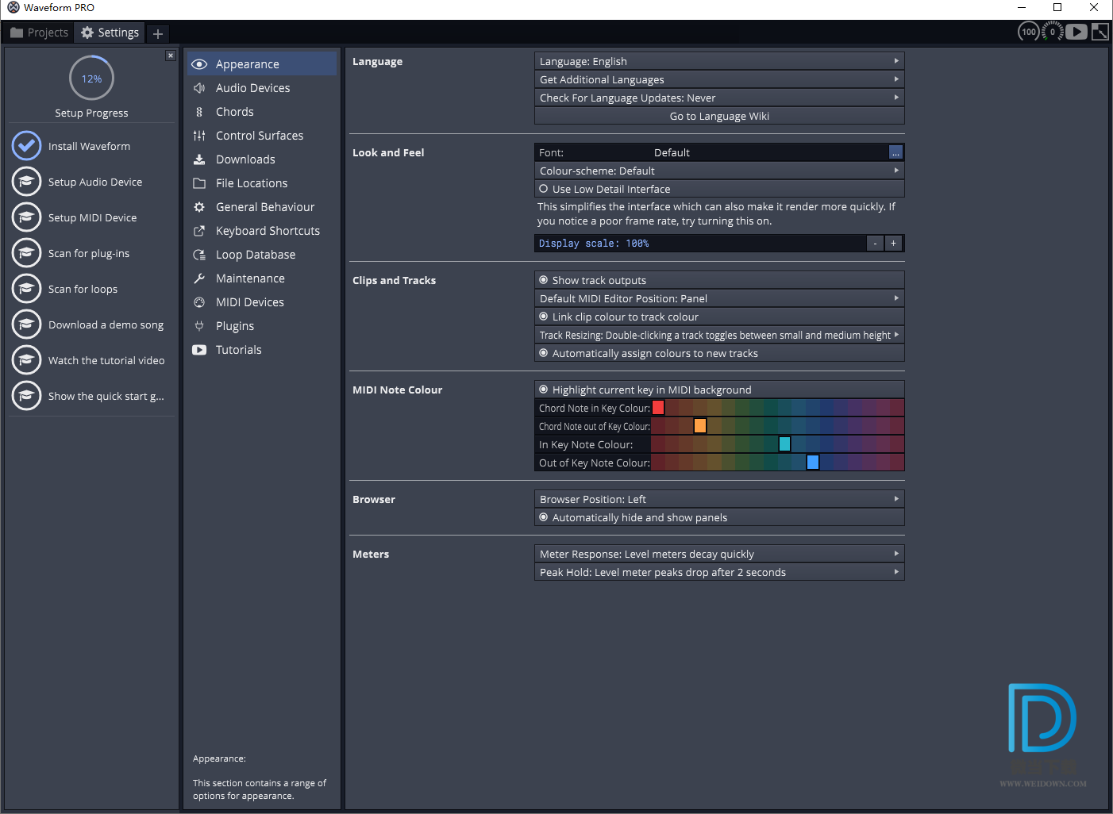This screenshot has height=814, width=1113.
Task: Open the Language: English dropdown
Action: point(719,61)
